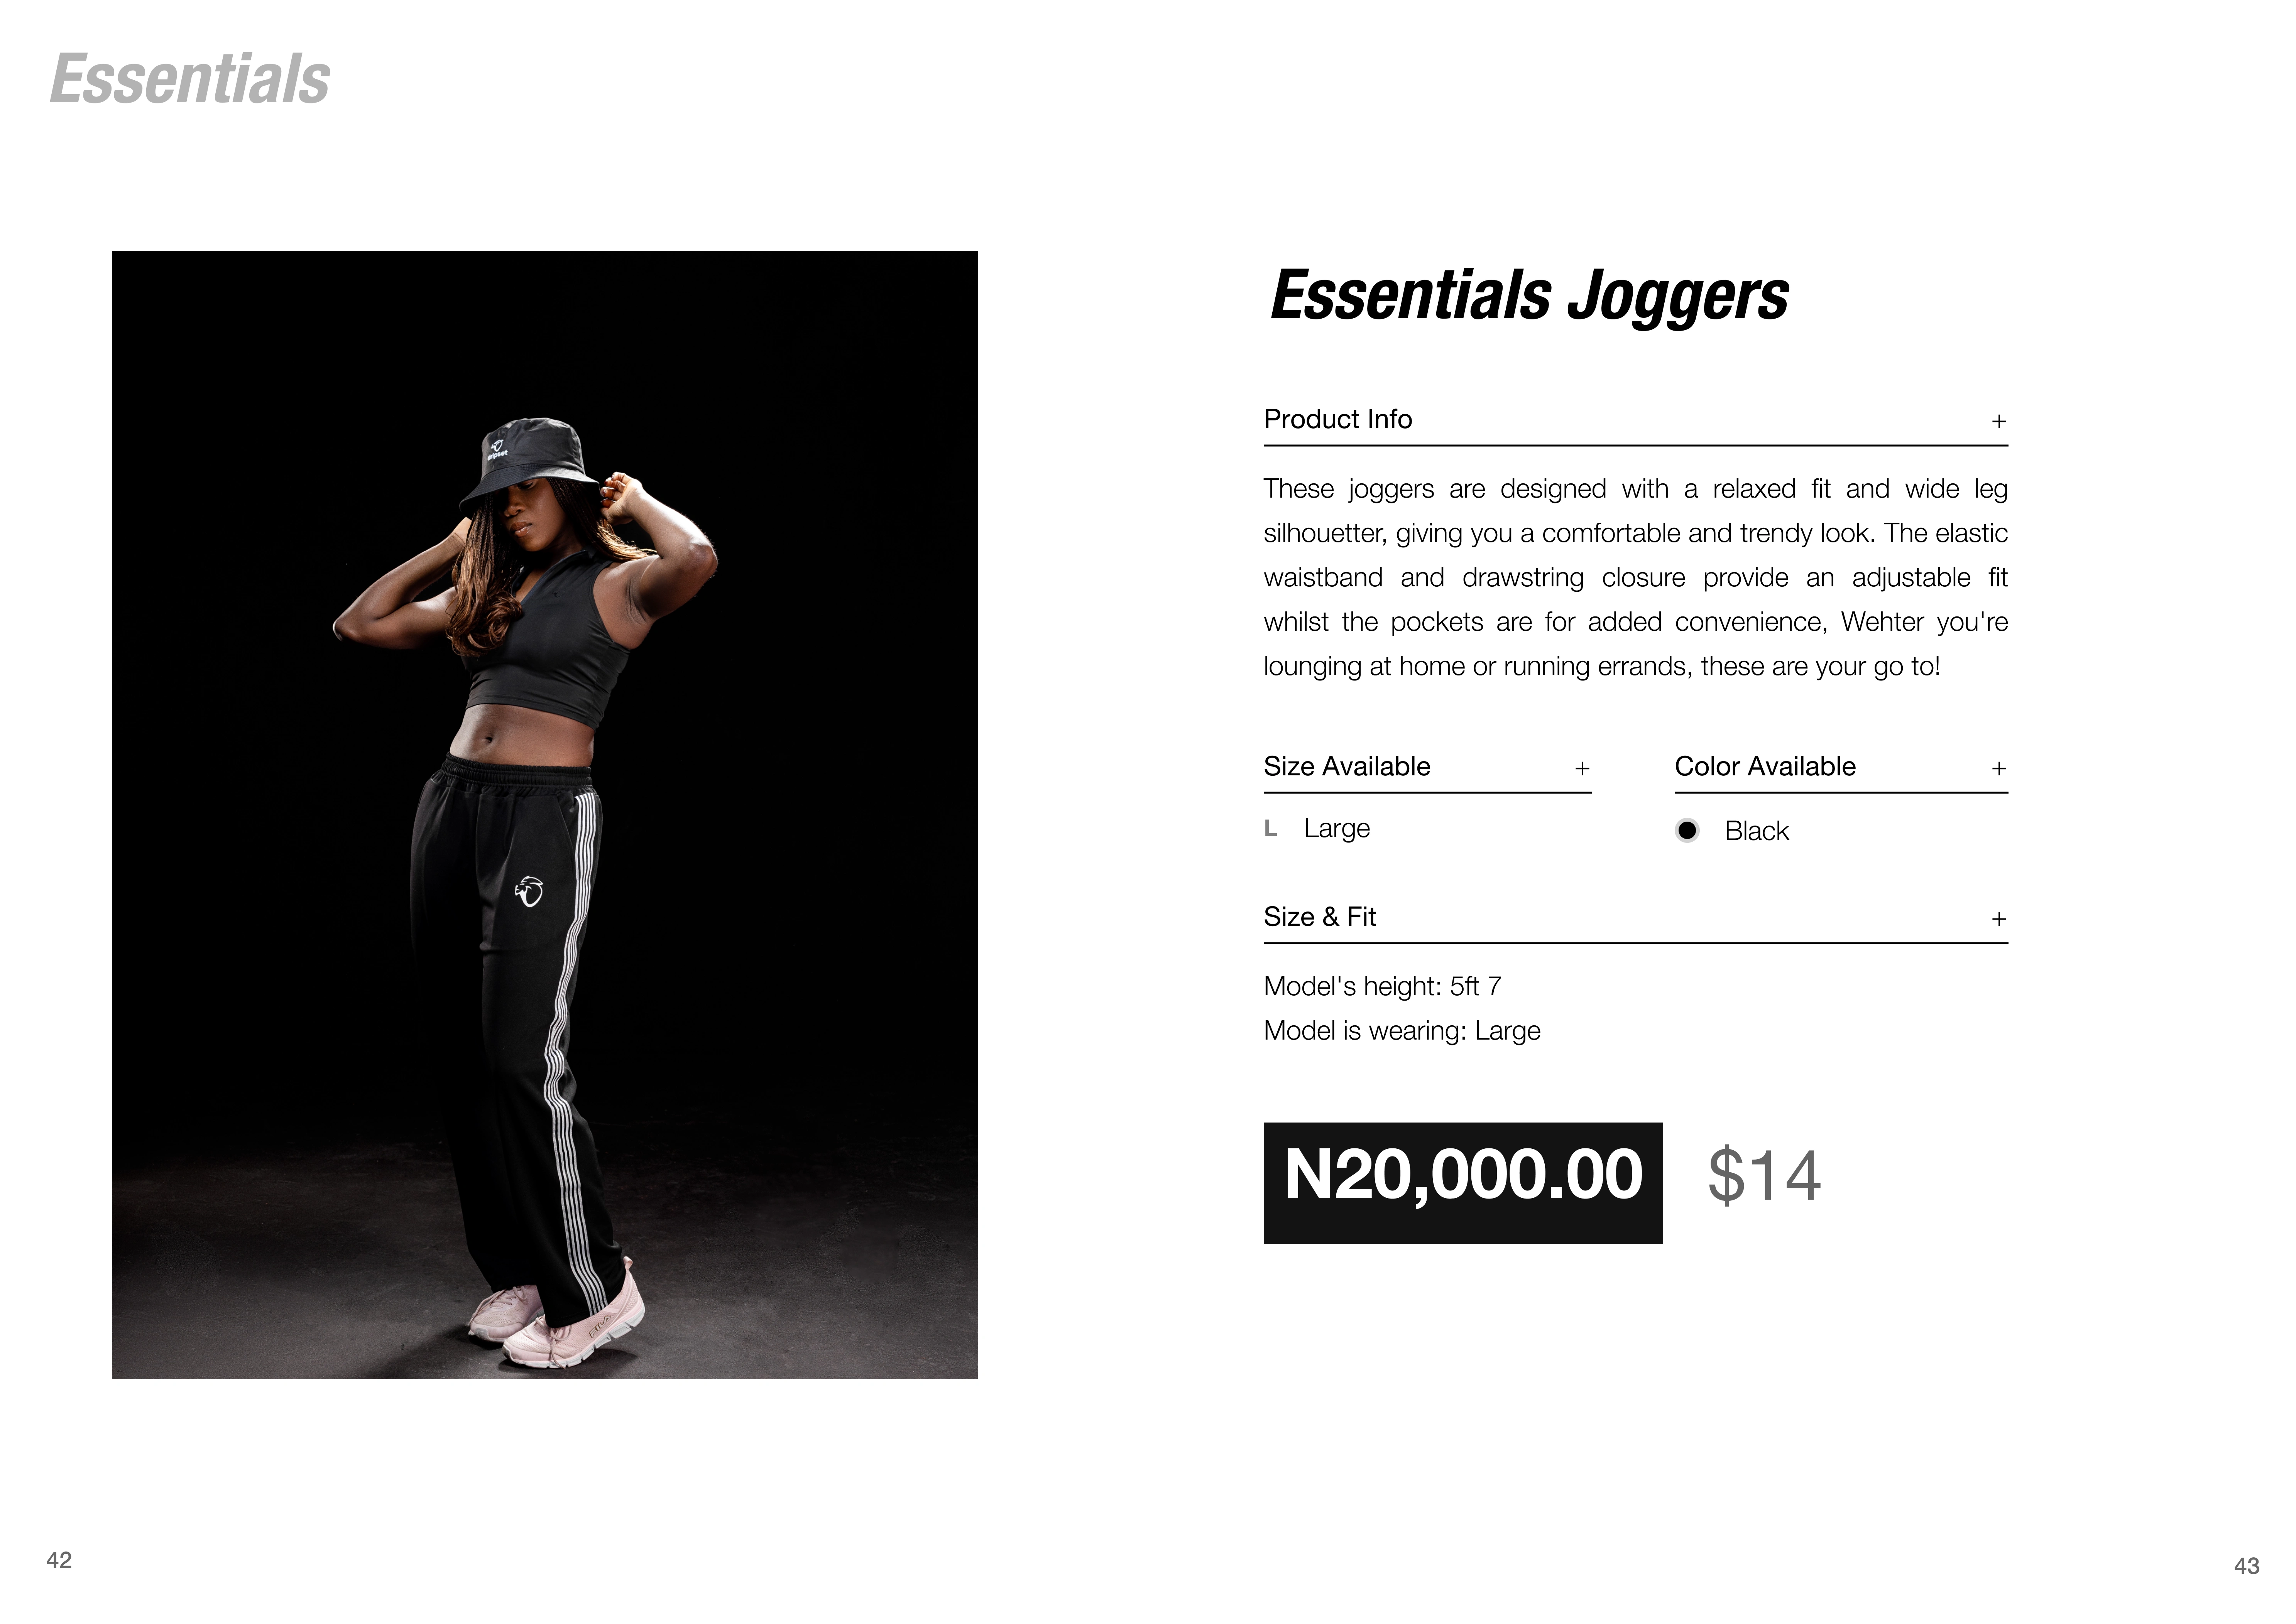The height and width of the screenshot is (1624, 2296).
Task: Click the L size icon
Action: (1271, 829)
